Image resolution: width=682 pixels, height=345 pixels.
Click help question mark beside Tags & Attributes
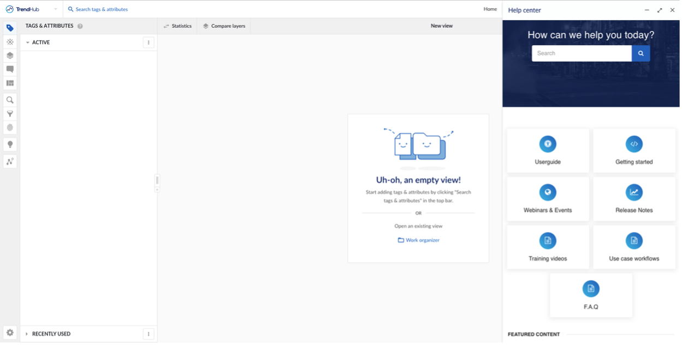[80, 26]
